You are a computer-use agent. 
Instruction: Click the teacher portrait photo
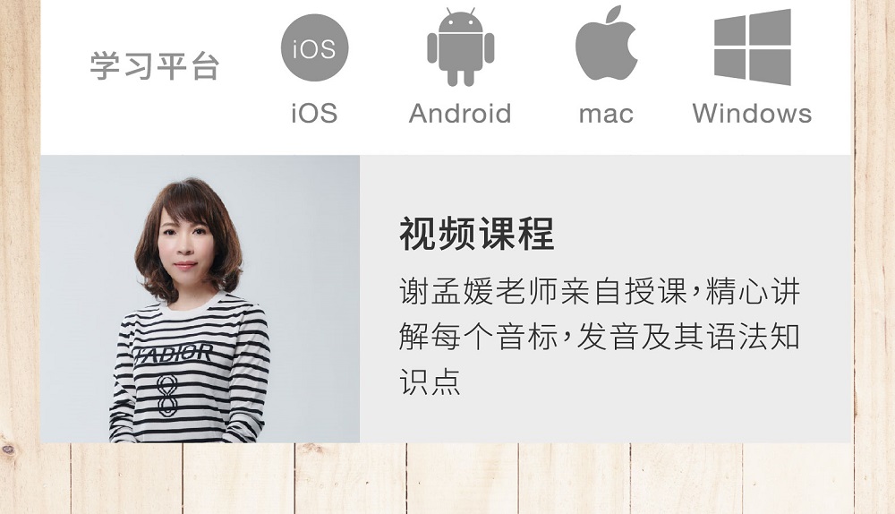[x=200, y=299]
